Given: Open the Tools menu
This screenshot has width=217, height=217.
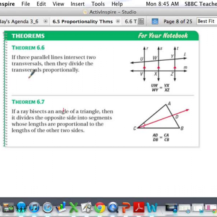Looking at the screenshot, I should 98,4.
